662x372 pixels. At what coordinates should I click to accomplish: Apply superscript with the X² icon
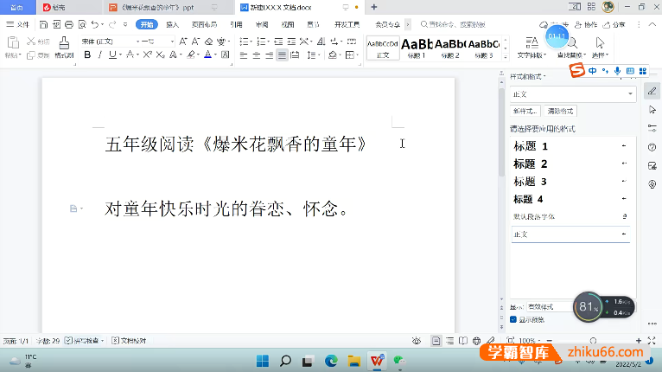147,55
